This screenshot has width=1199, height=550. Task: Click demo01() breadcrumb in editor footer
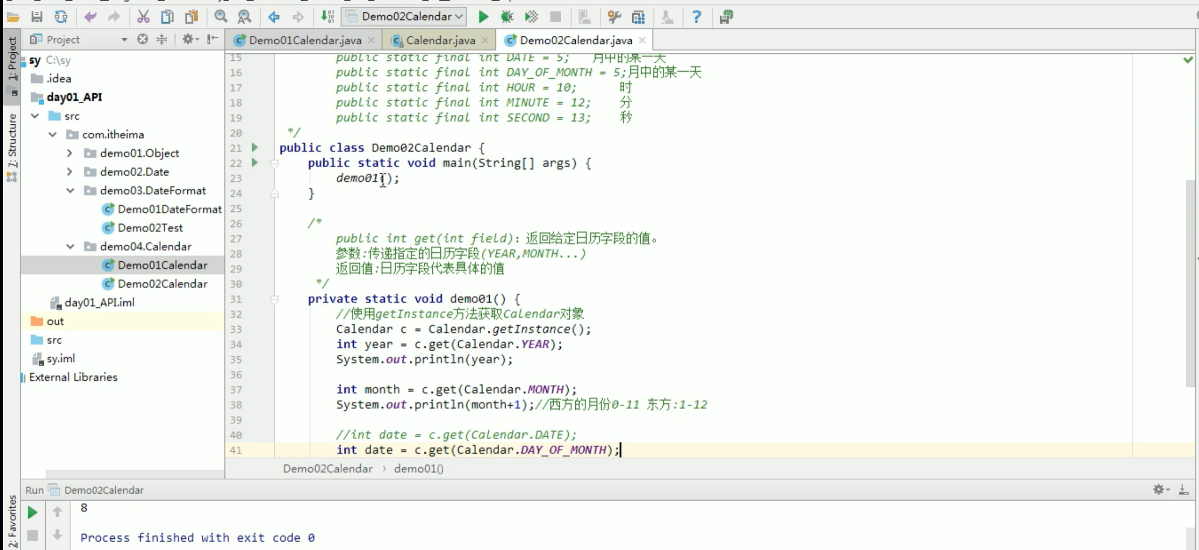pyautogui.click(x=418, y=468)
